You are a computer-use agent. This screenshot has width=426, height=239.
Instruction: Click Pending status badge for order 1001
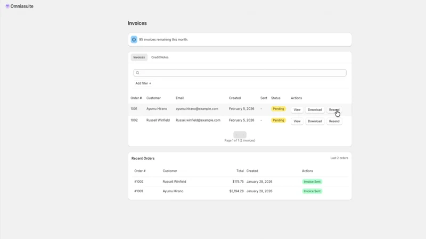tap(278, 109)
